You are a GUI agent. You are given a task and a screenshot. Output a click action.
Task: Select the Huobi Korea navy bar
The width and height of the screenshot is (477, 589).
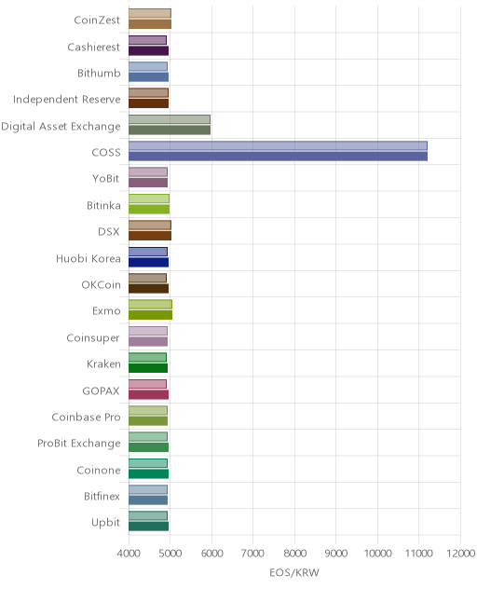(x=149, y=262)
